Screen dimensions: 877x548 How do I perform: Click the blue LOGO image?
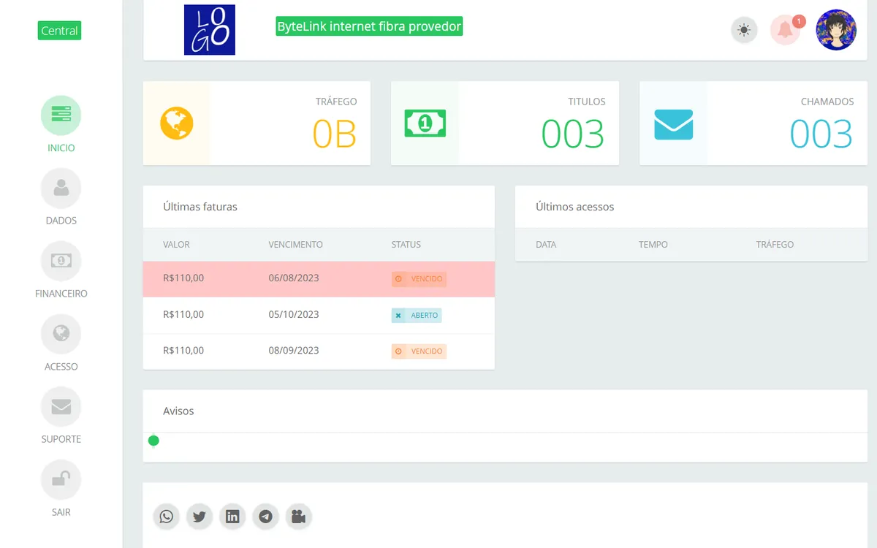pos(210,30)
